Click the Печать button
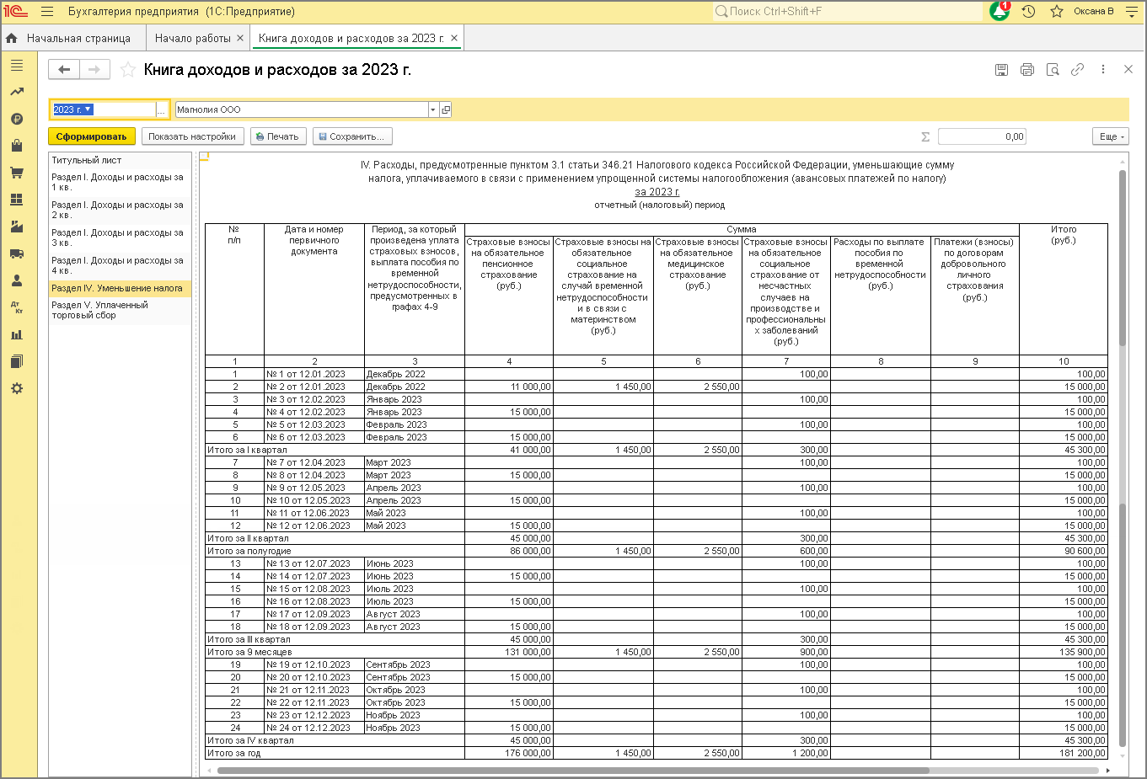Image resolution: width=1147 pixels, height=779 pixels. [278, 136]
